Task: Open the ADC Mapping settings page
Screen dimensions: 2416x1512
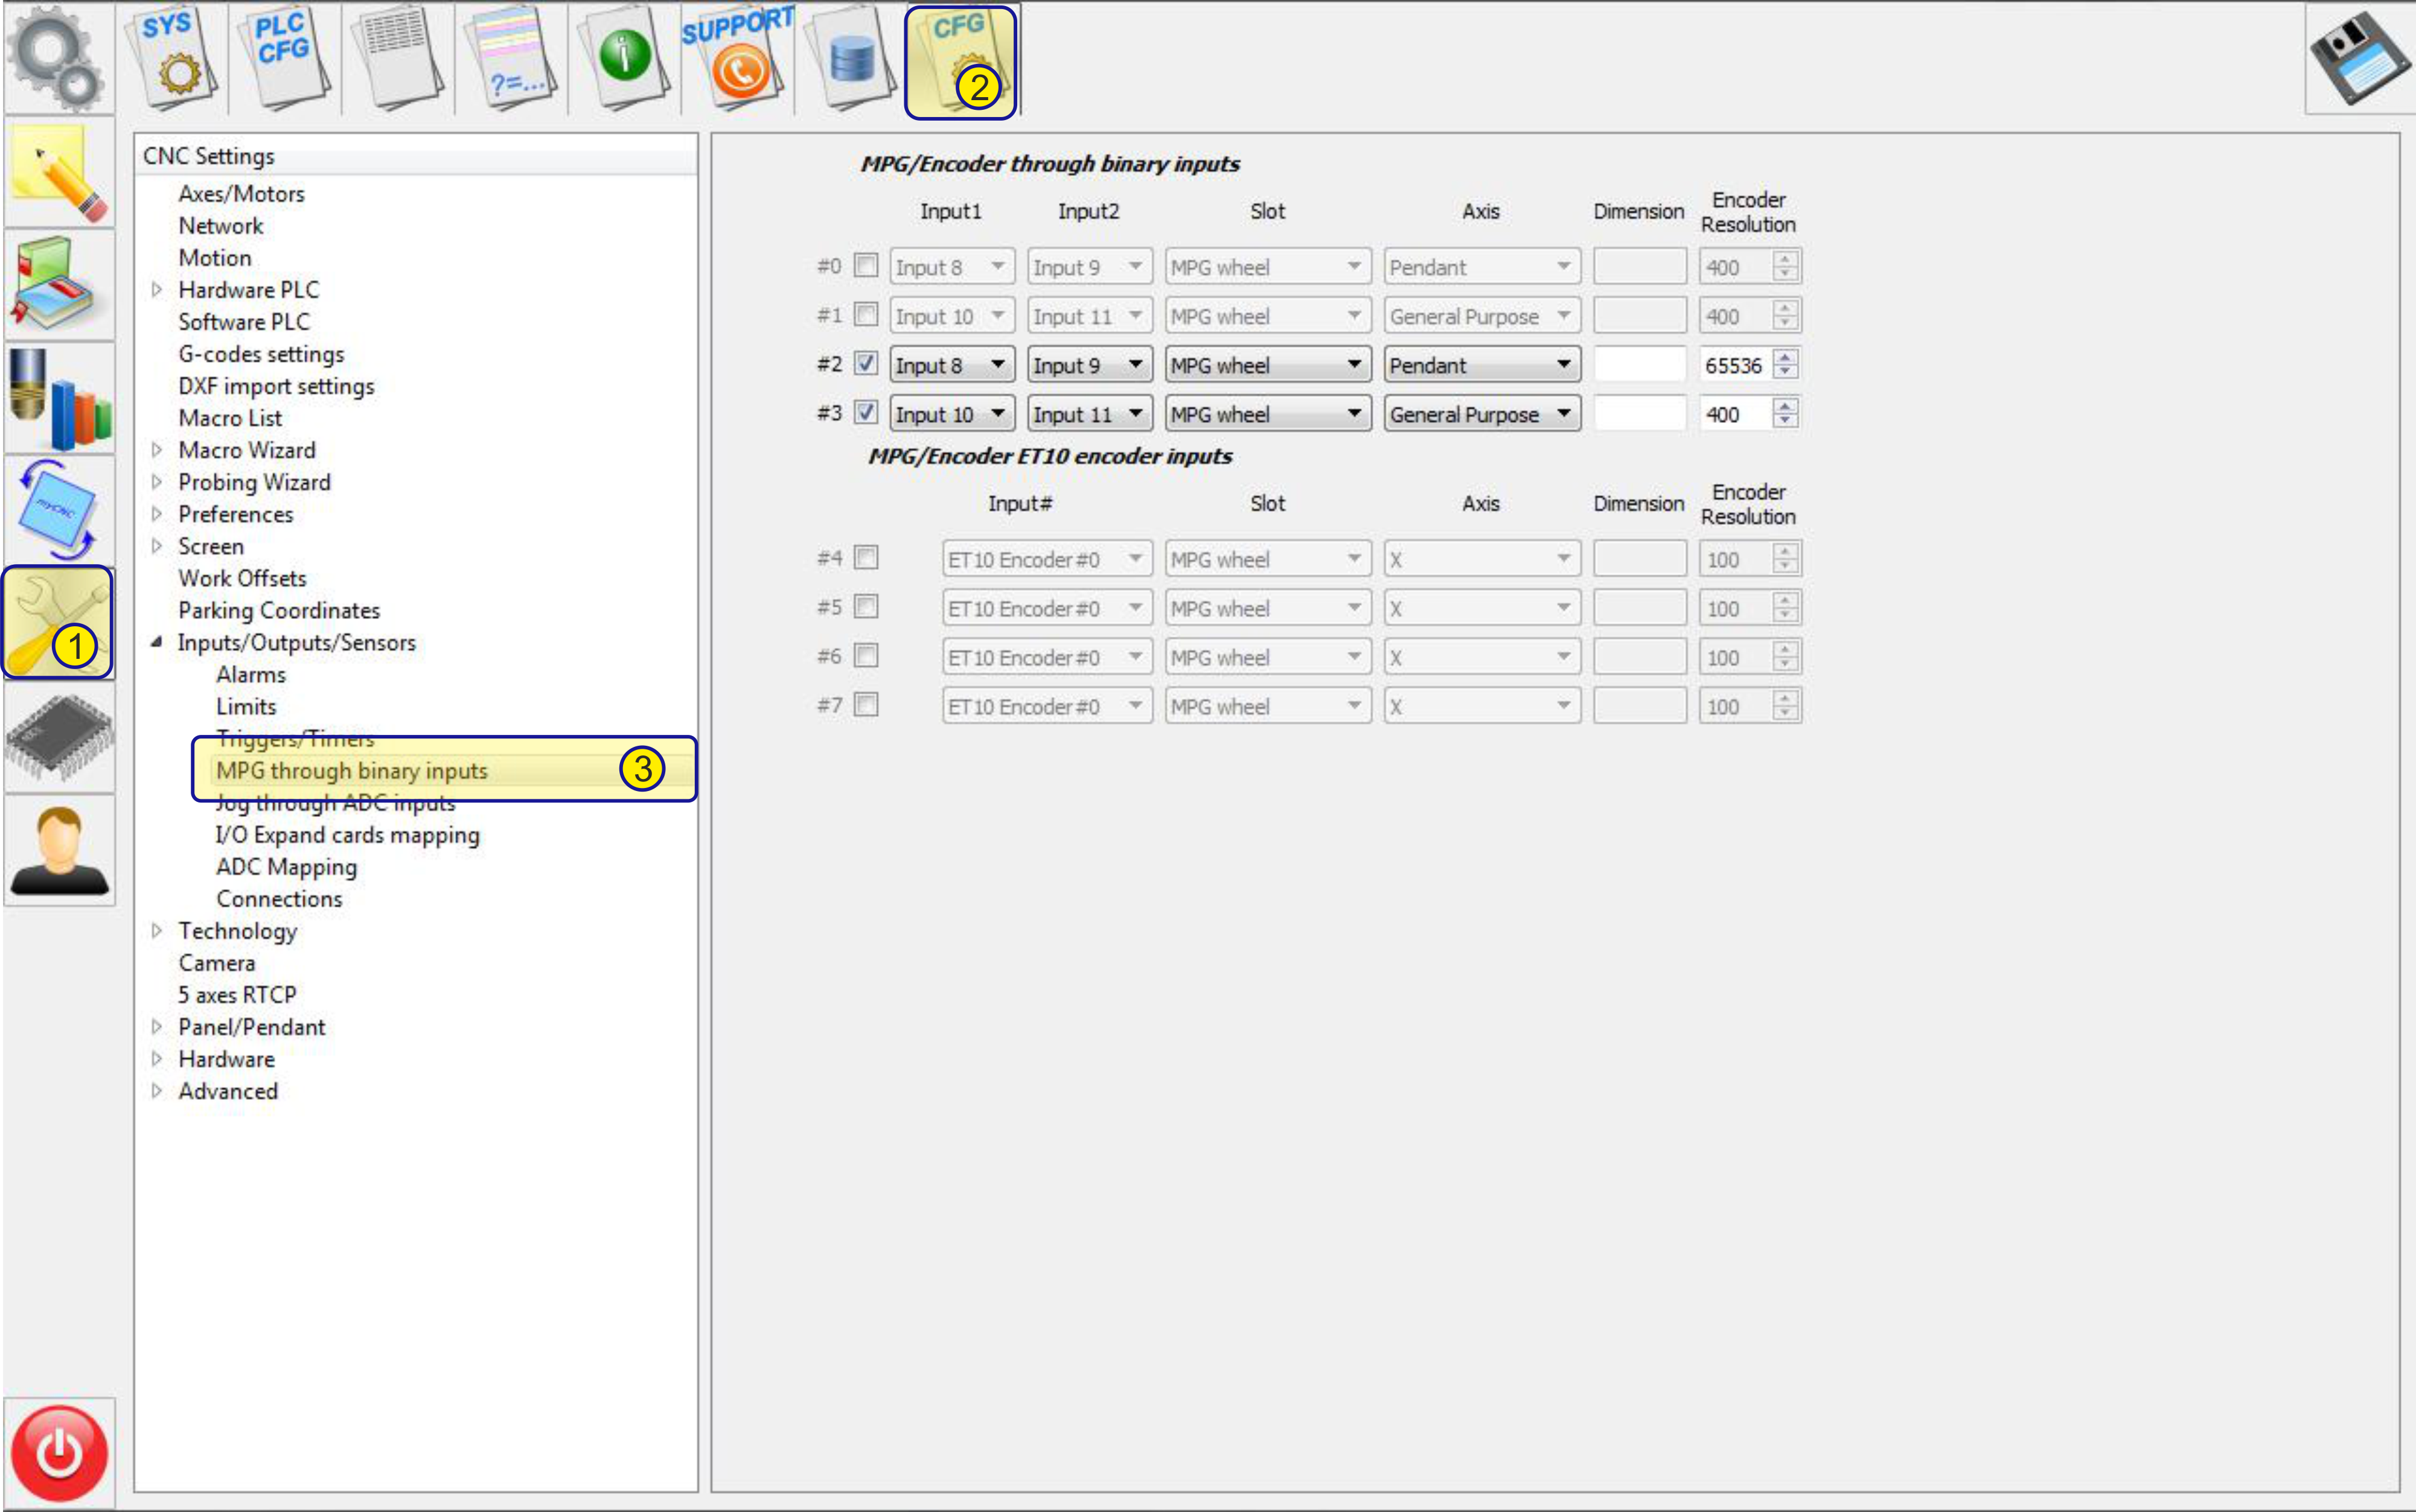Action: pyautogui.click(x=286, y=867)
